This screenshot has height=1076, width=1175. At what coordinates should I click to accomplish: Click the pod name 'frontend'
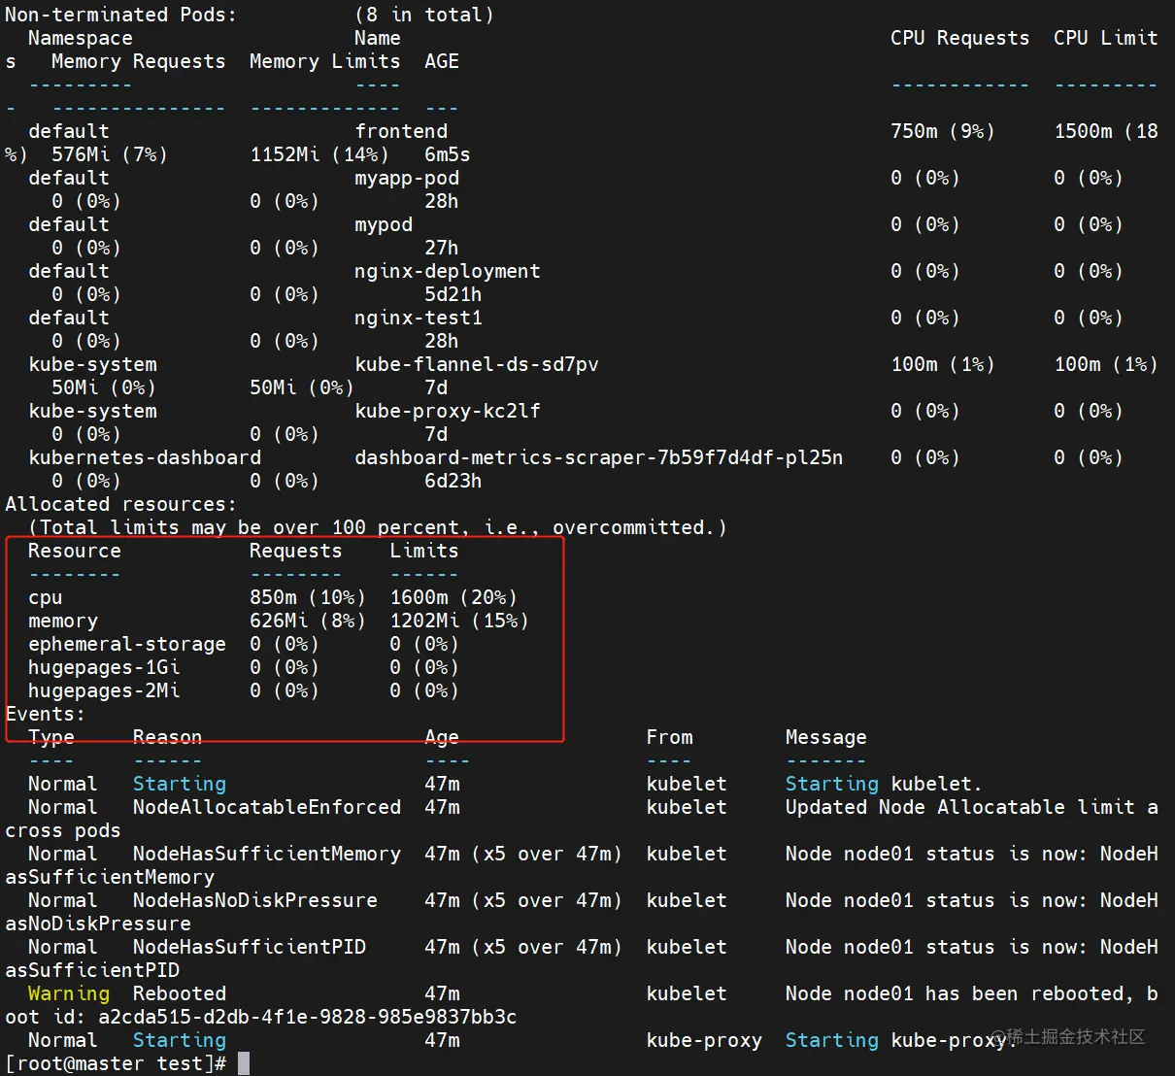pos(401,131)
